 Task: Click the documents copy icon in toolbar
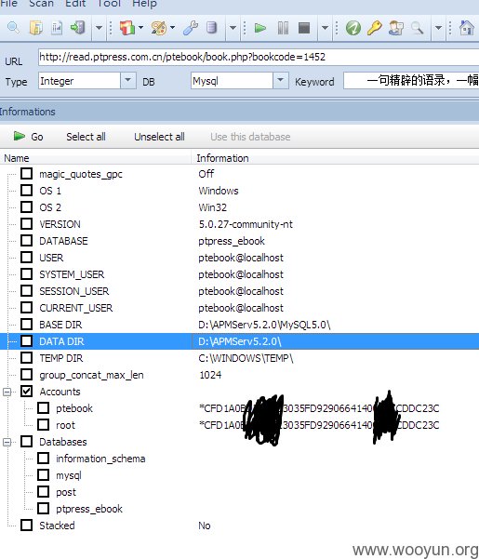(x=35, y=28)
